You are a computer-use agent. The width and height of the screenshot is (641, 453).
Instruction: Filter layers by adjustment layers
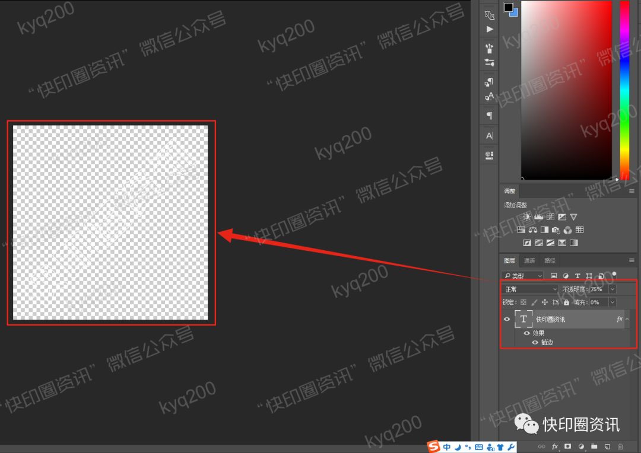pos(566,276)
